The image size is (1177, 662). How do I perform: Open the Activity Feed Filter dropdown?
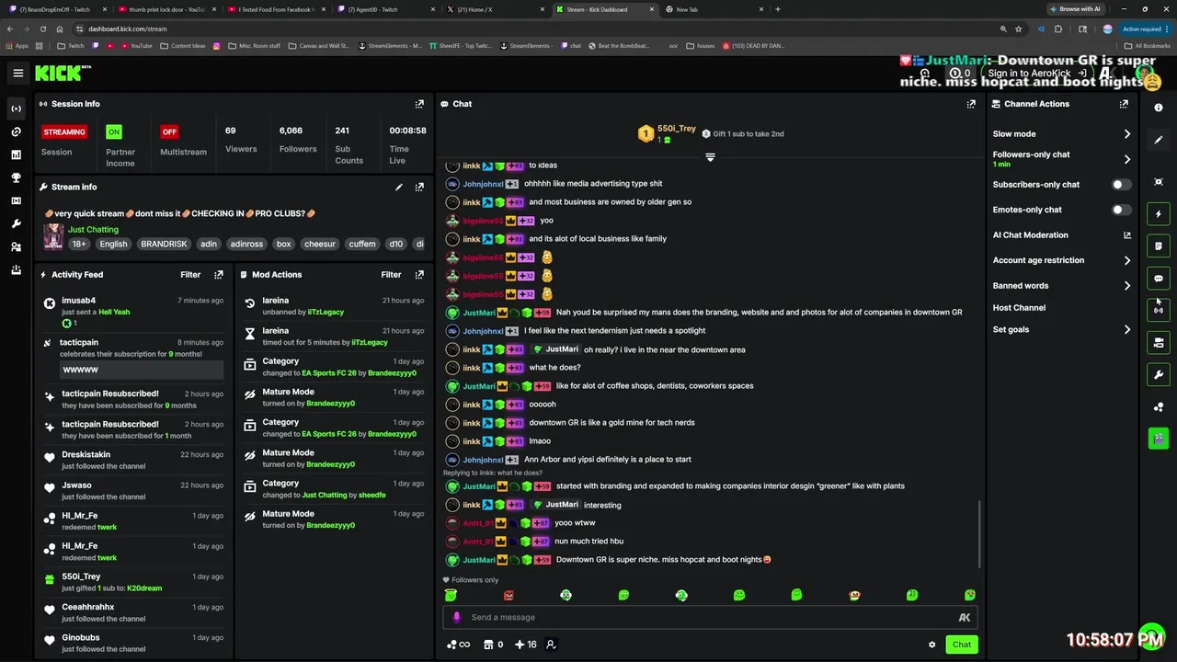coord(190,274)
